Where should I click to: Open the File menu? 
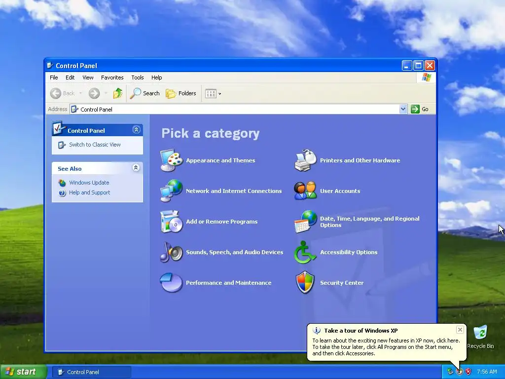pos(54,77)
